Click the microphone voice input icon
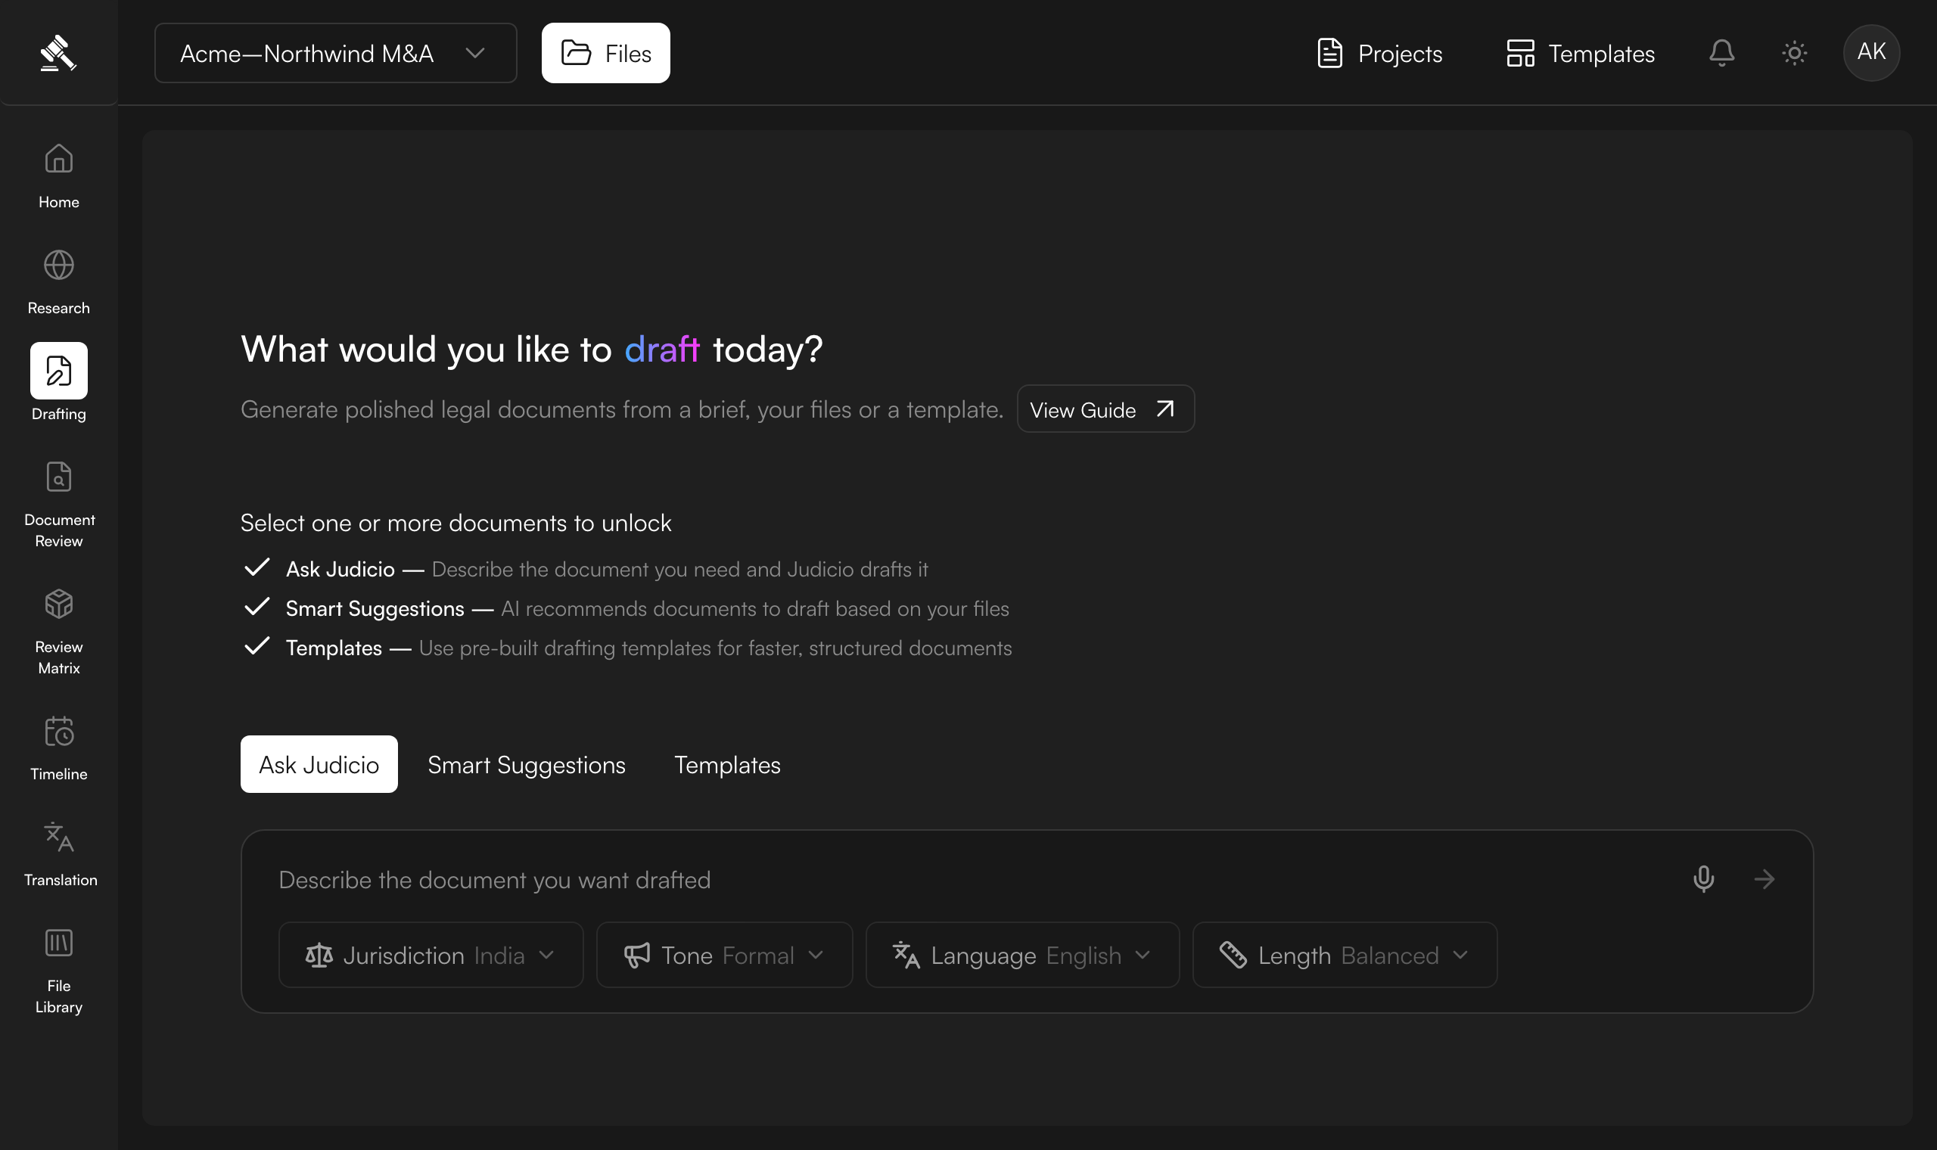1937x1150 pixels. (x=1704, y=879)
